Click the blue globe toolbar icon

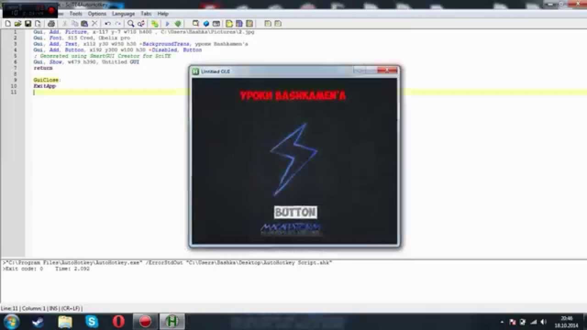click(206, 23)
